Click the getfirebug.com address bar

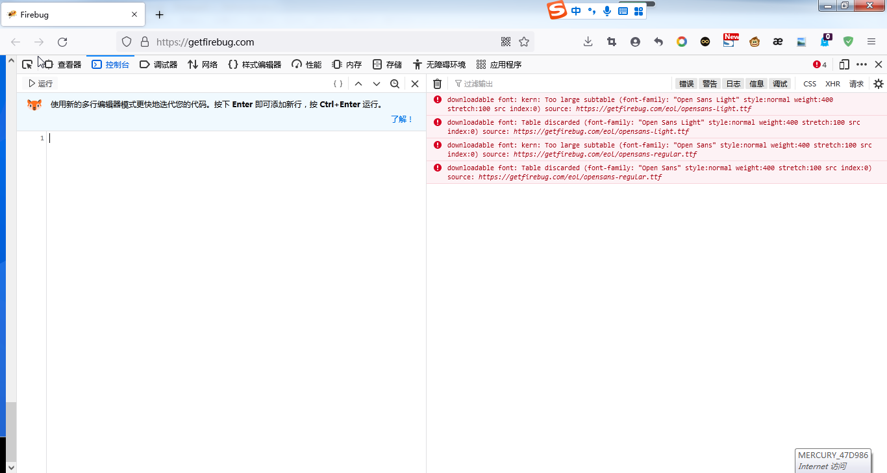click(x=325, y=42)
